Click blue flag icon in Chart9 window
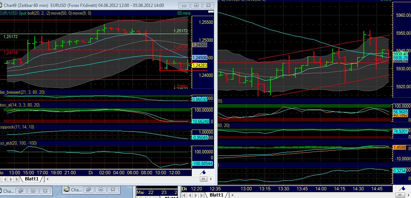The width and height of the screenshot is (411, 198). pos(203,172)
